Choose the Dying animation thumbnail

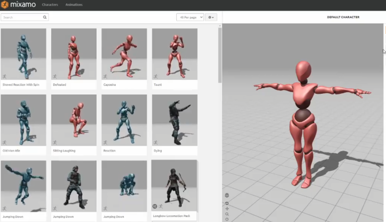pos(174,120)
